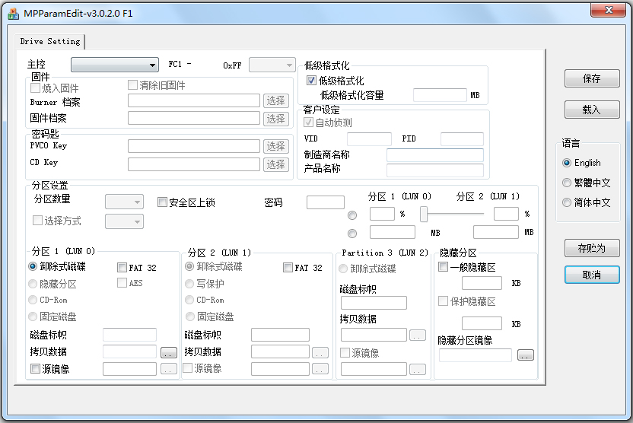Click the 低级格式化容量 MB field
The image size is (633, 423).
(440, 95)
